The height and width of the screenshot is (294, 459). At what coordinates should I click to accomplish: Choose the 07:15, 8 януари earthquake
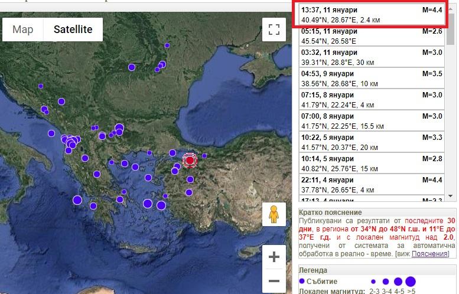pos(370,100)
